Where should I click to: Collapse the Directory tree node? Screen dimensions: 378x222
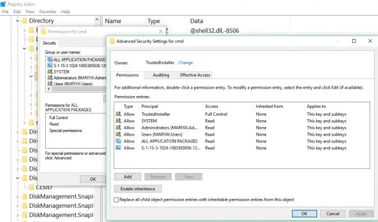point(17,21)
